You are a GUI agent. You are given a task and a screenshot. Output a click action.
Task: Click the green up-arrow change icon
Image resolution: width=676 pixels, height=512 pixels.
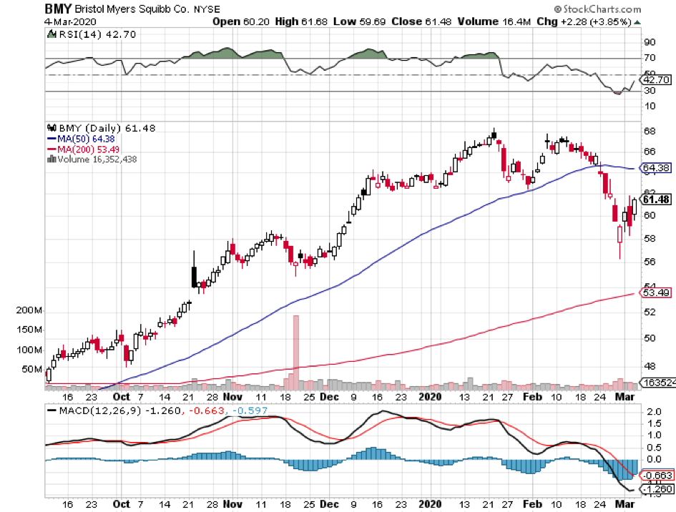637,22
